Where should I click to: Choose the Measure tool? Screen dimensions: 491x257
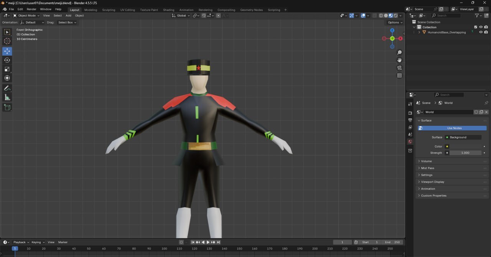[x=7, y=98]
